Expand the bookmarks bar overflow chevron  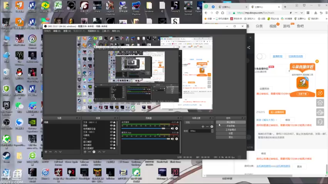(x=326, y=19)
